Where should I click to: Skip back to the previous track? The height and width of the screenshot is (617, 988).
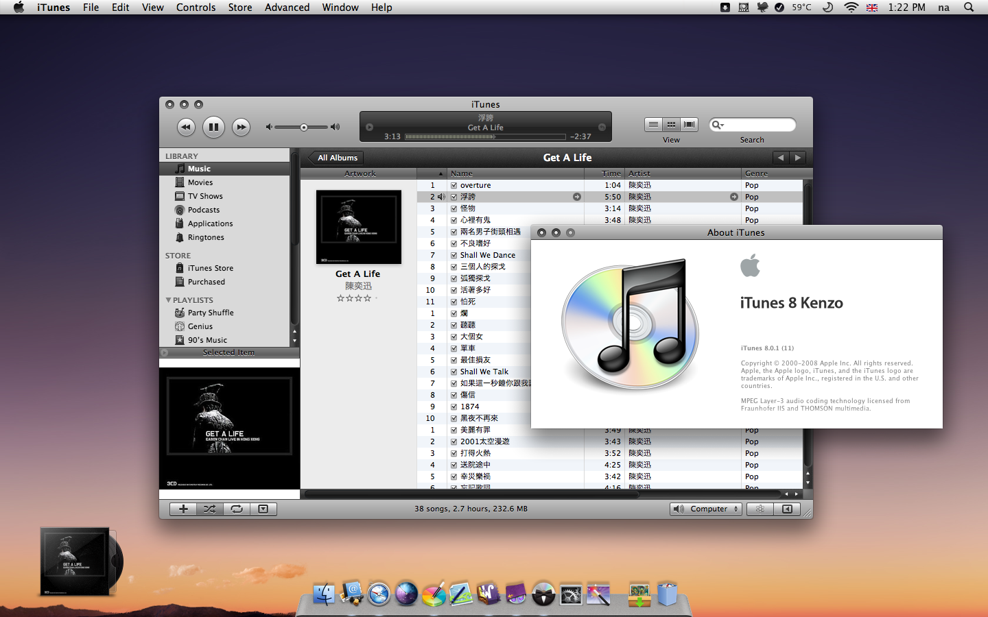[x=186, y=127]
